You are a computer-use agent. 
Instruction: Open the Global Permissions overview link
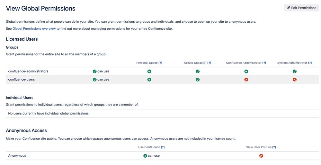tap(34, 28)
